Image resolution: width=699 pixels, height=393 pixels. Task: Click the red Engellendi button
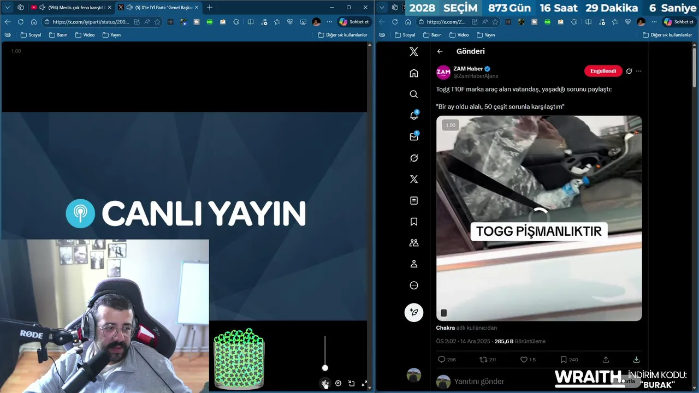[603, 71]
